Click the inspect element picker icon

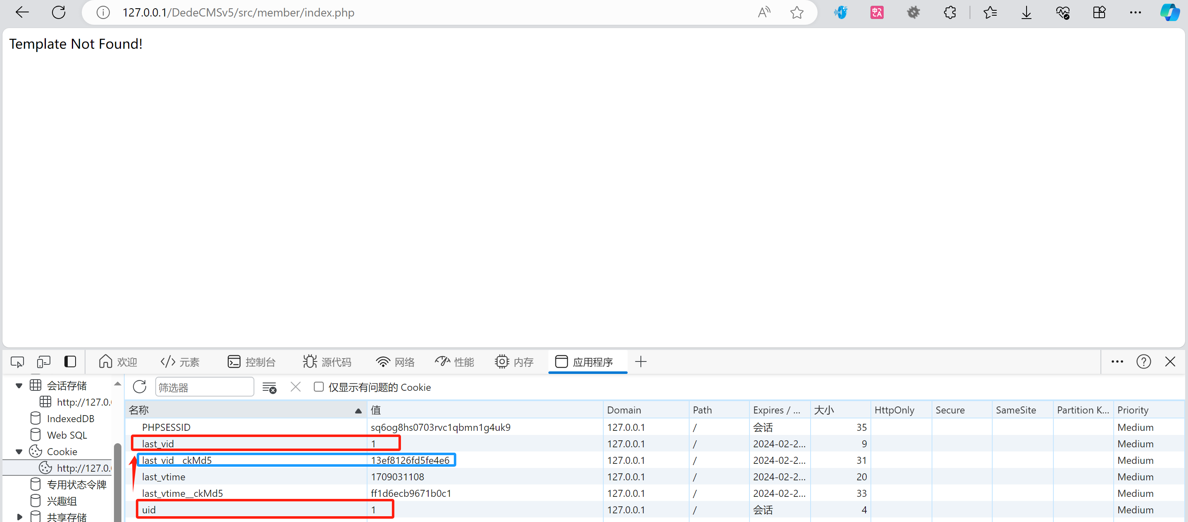coord(17,362)
